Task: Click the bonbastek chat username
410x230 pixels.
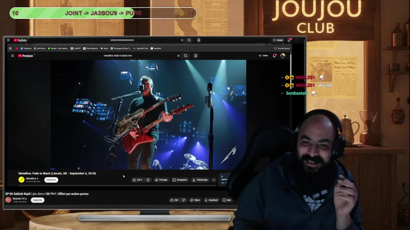Action: (297, 93)
